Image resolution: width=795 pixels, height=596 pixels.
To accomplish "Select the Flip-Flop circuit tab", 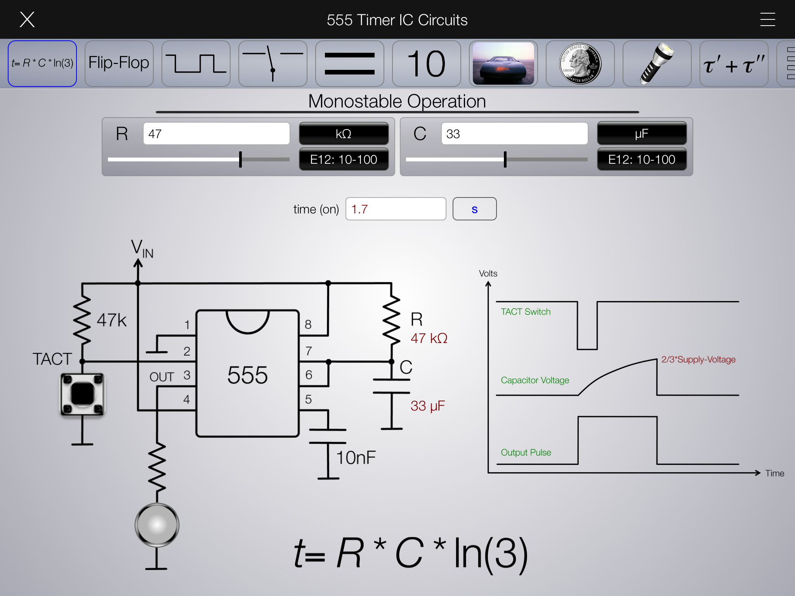I will pos(119,64).
